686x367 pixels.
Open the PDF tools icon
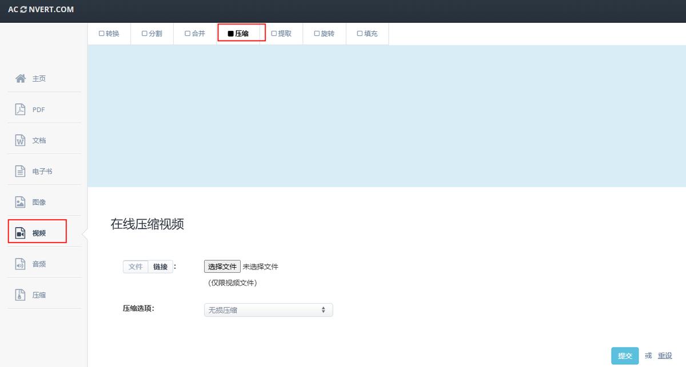pos(21,110)
